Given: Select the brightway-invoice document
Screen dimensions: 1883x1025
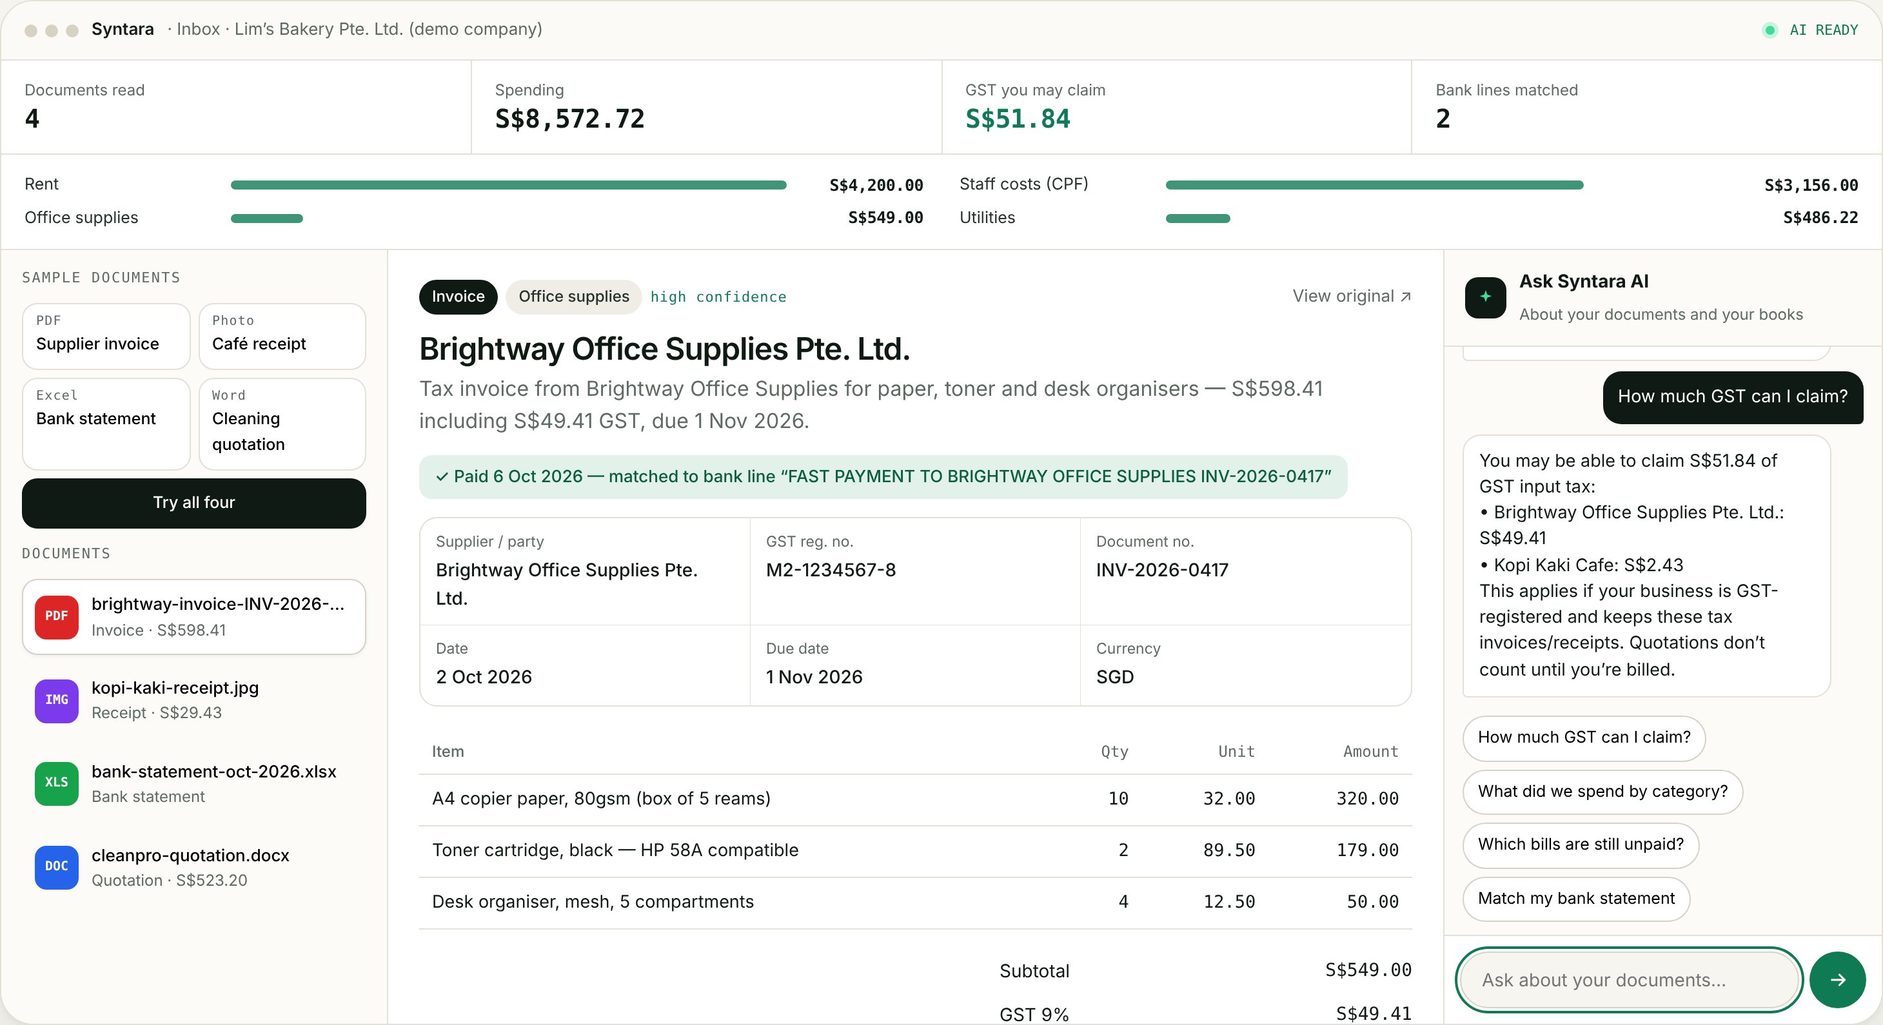Looking at the screenshot, I should pyautogui.click(x=193, y=616).
